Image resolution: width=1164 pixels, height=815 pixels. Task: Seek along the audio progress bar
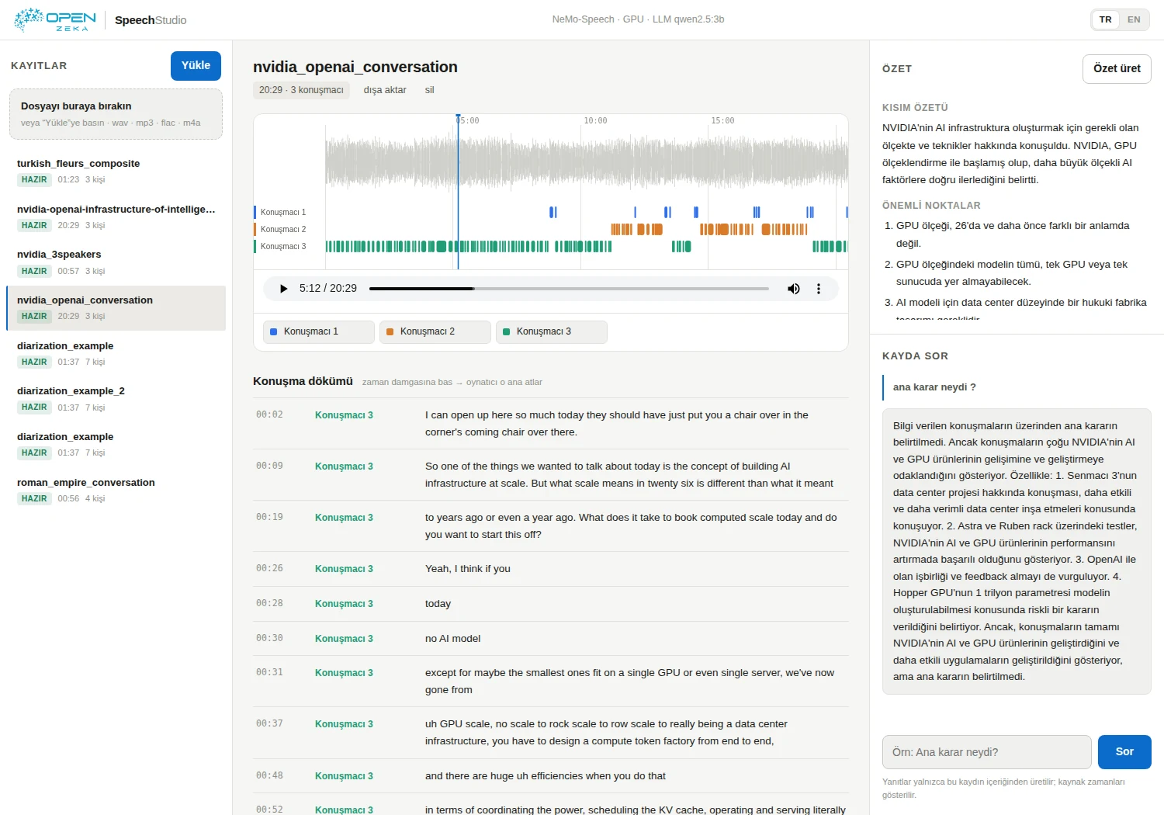tap(569, 289)
